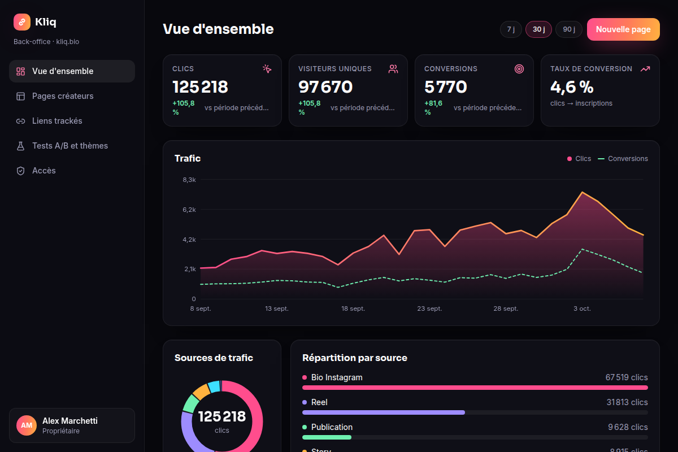Screen dimensions: 678x452
Task: Click the Répartition par source heading
Action: pos(355,358)
